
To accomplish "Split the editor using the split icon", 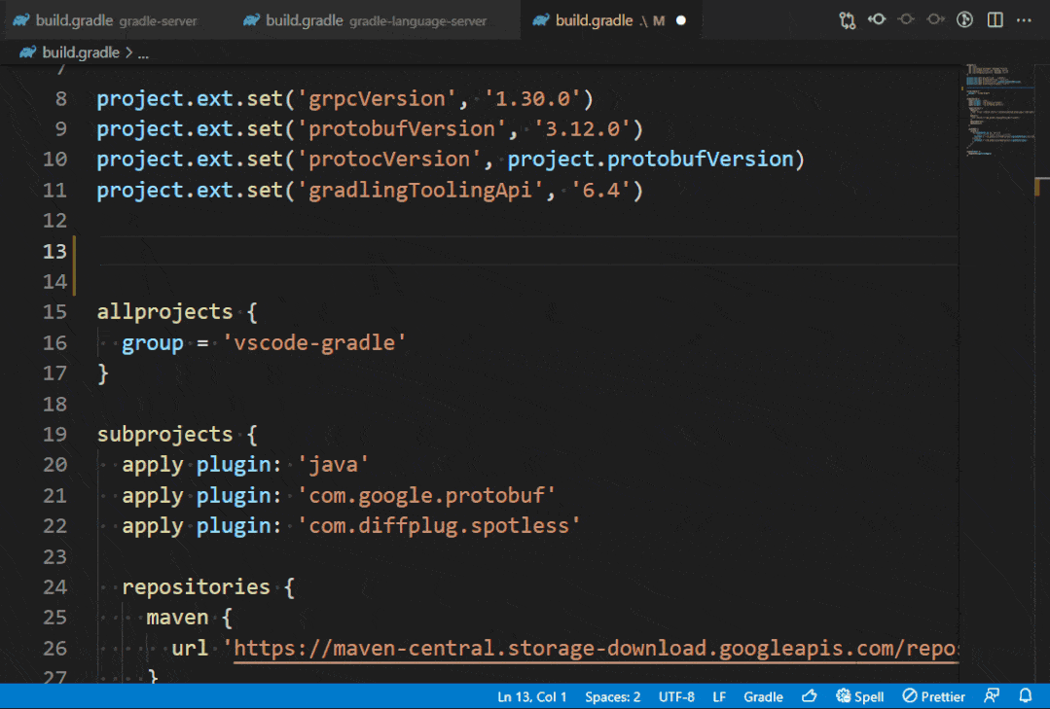I will tap(995, 19).
